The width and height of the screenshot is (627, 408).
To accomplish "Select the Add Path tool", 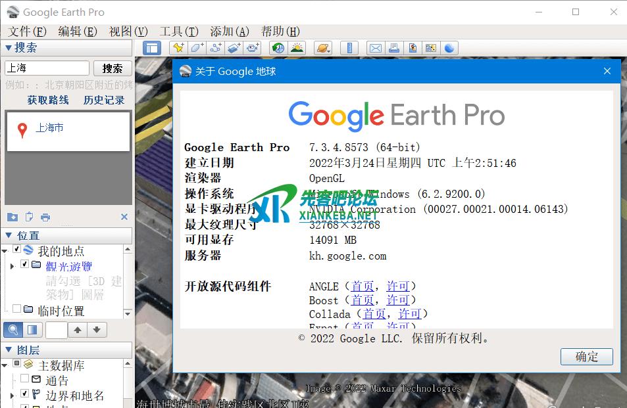I will tap(215, 48).
